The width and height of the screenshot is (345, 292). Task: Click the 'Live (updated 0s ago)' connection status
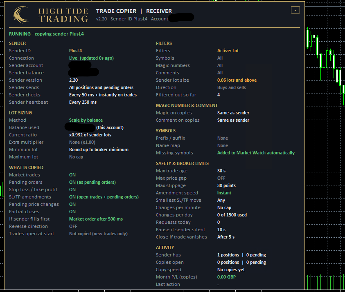click(91, 58)
